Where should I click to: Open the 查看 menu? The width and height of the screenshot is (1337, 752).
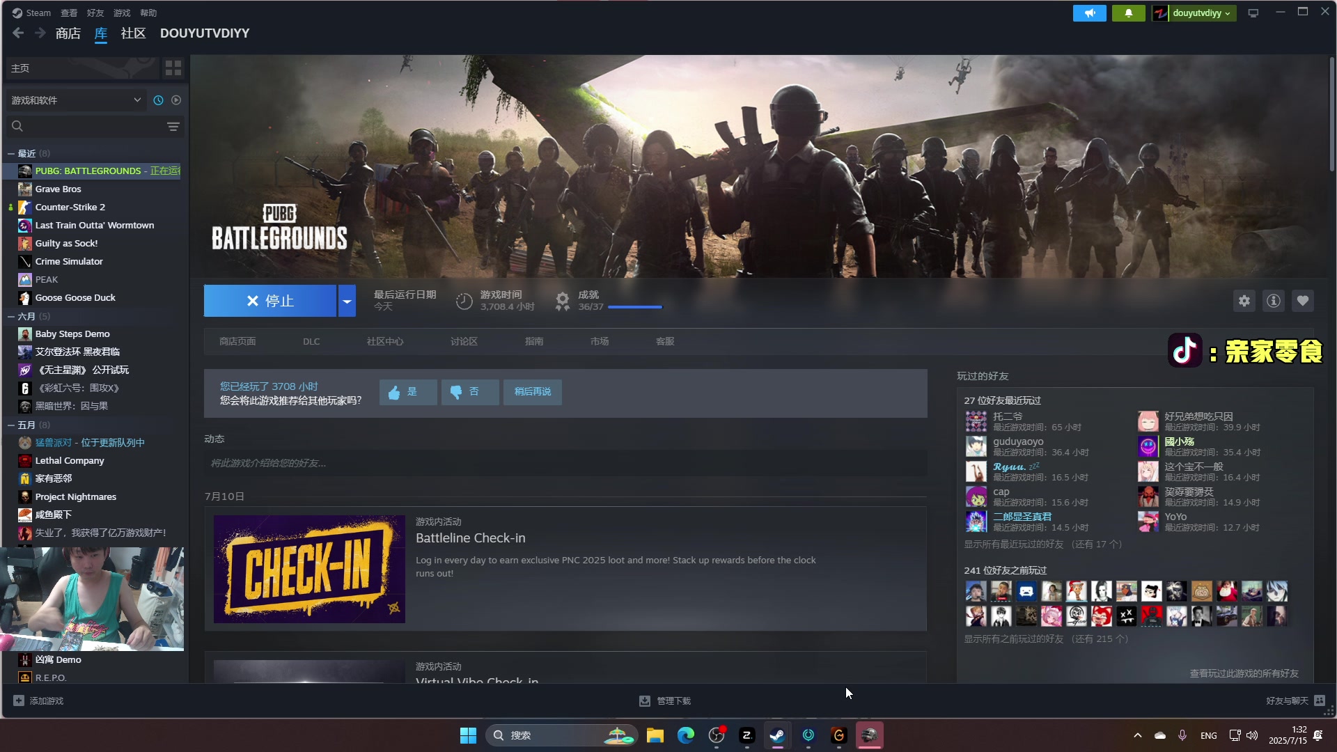(69, 13)
